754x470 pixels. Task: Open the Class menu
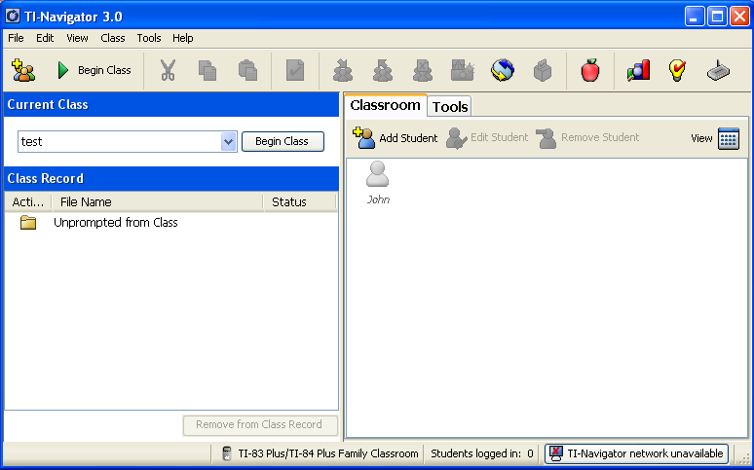pos(113,38)
